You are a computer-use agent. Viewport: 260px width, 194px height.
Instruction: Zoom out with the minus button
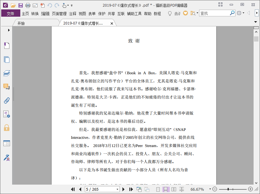(x=215, y=189)
